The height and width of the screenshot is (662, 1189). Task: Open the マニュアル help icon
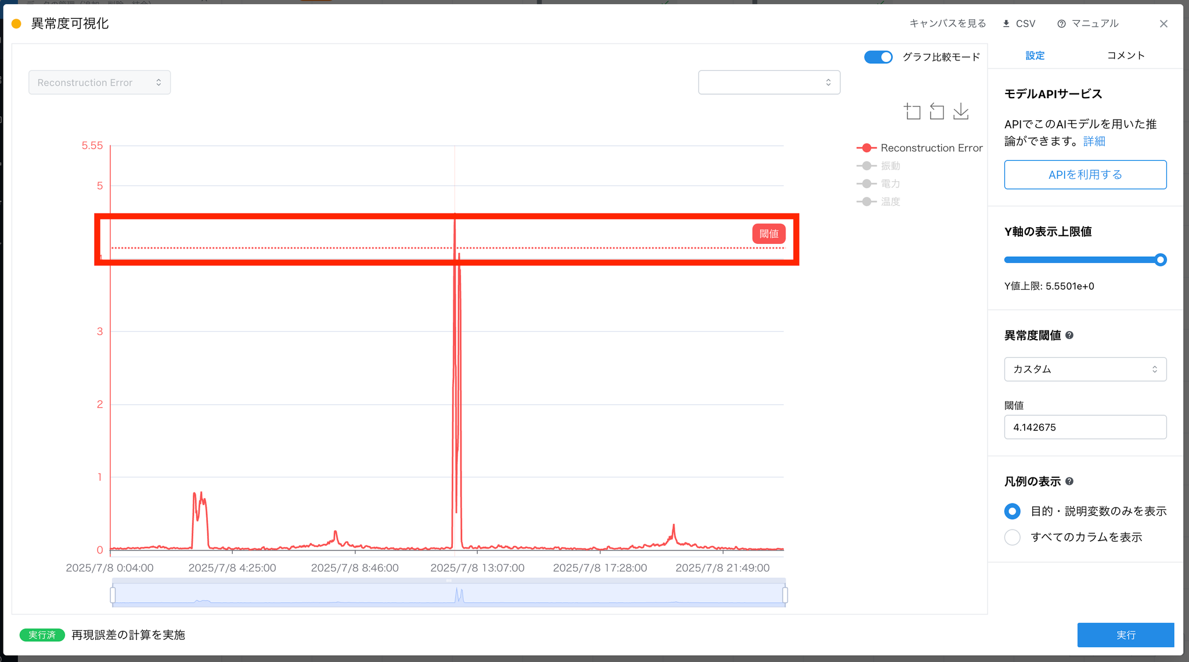click(1061, 24)
